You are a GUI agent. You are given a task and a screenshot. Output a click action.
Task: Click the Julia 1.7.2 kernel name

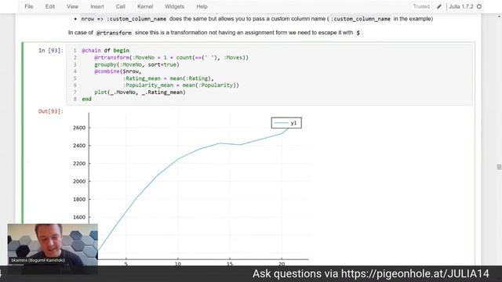point(461,6)
